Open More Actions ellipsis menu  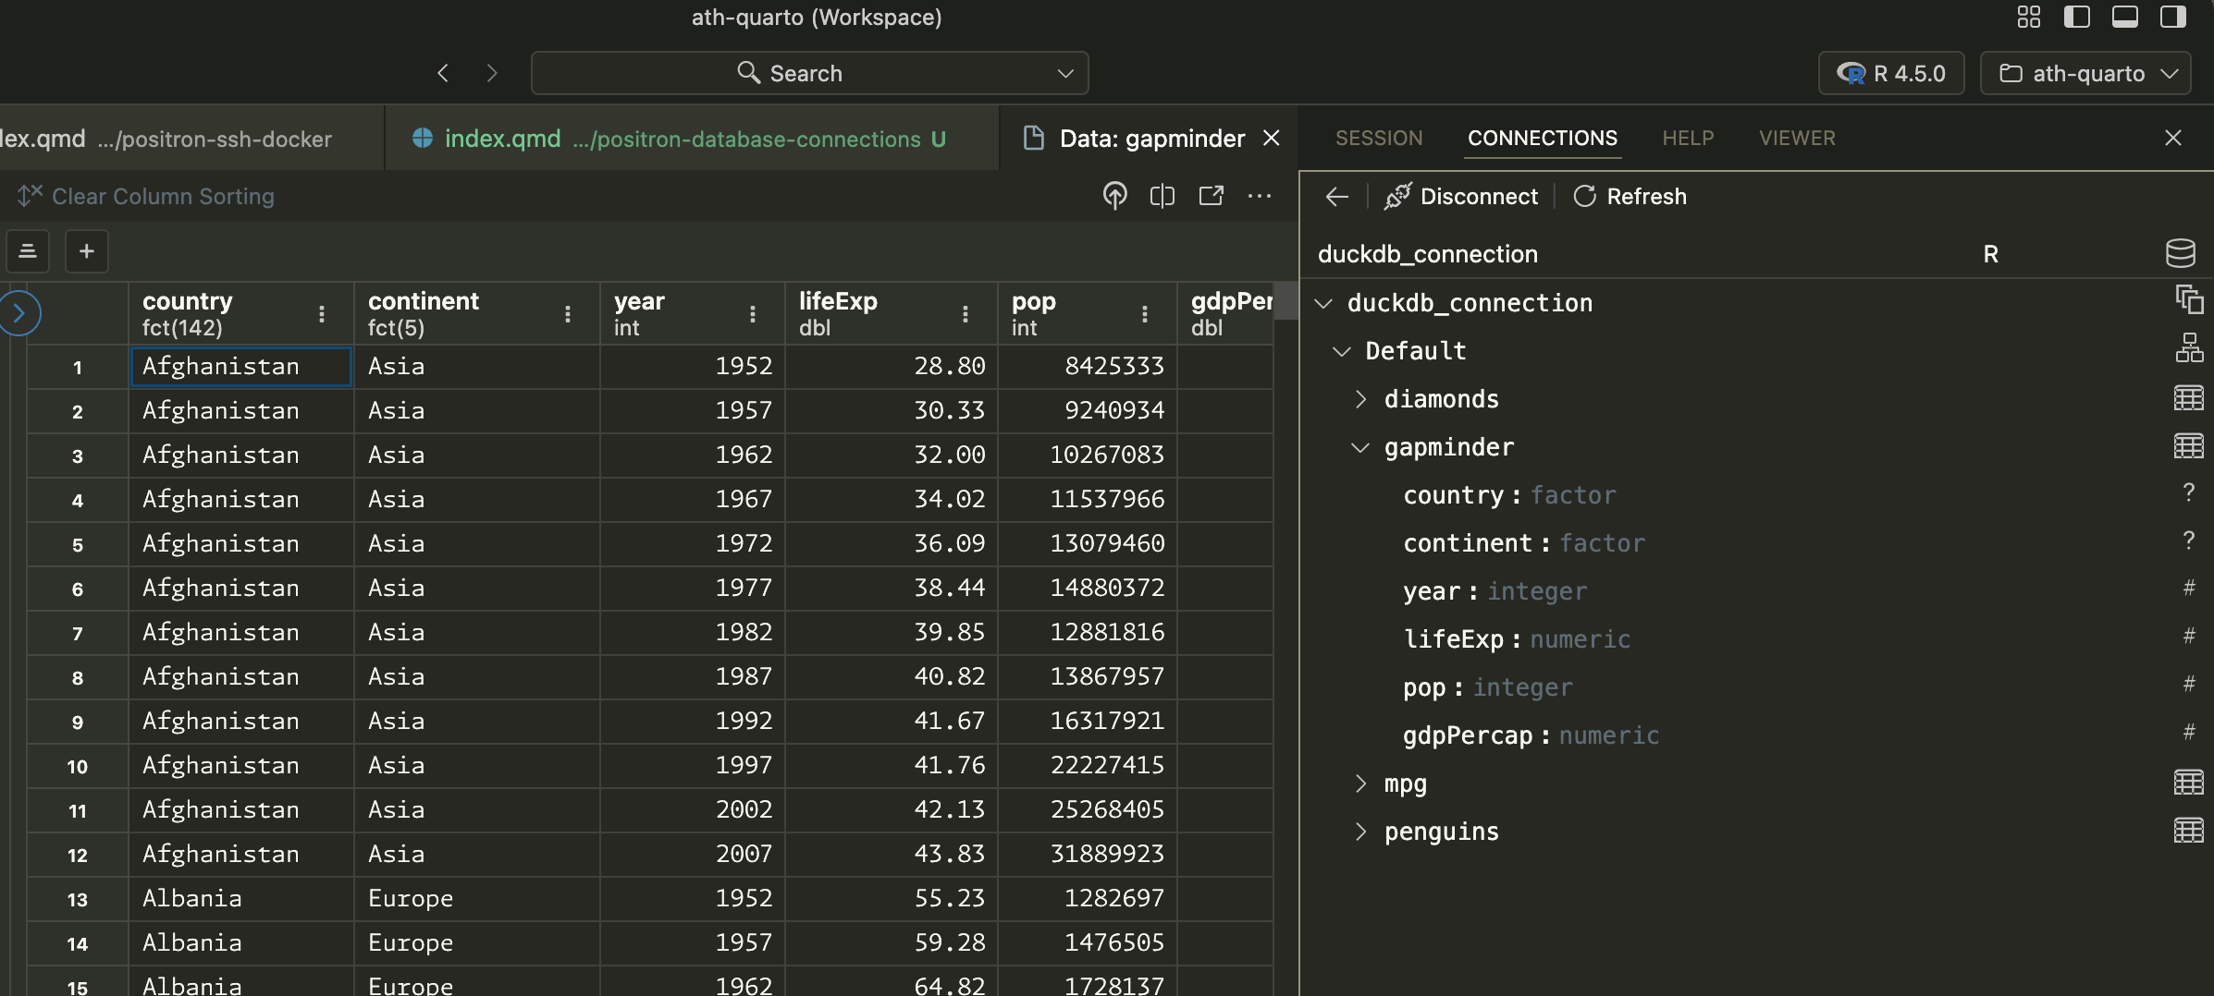click(1260, 195)
